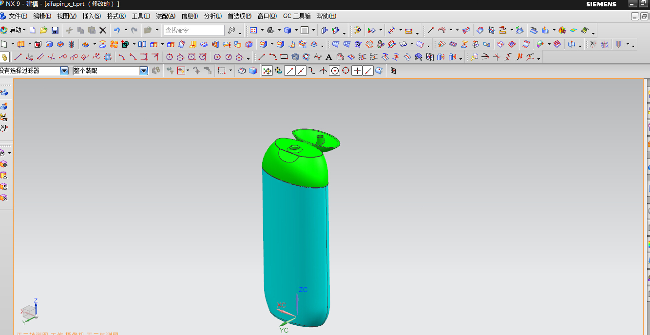Open the 插入(S) menu
This screenshot has width=650, height=335.
click(92, 16)
